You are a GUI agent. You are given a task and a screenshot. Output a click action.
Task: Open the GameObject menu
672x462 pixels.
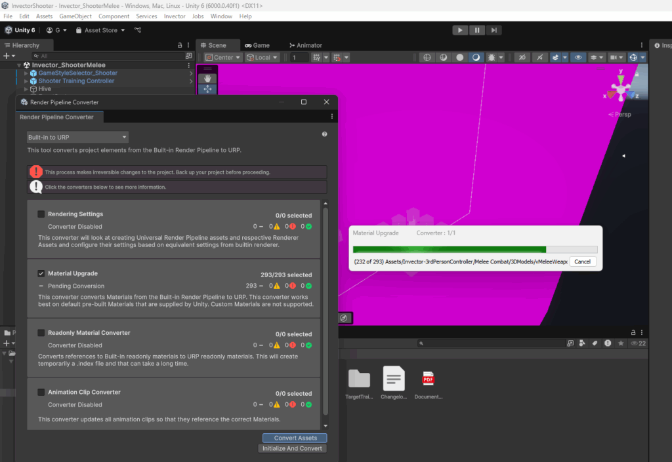tap(75, 16)
